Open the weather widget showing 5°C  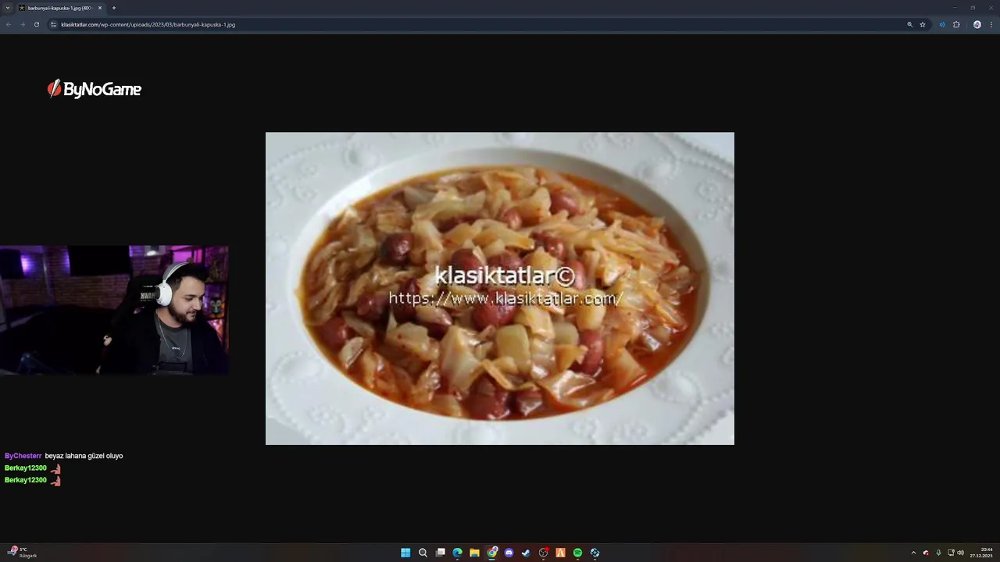22,552
